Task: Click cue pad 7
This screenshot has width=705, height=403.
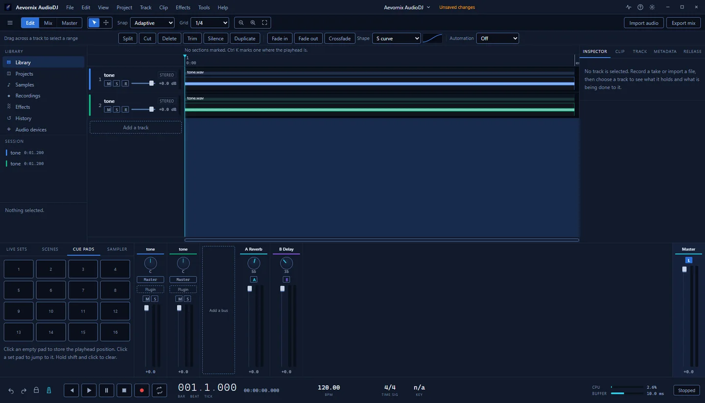Action: tap(83, 290)
